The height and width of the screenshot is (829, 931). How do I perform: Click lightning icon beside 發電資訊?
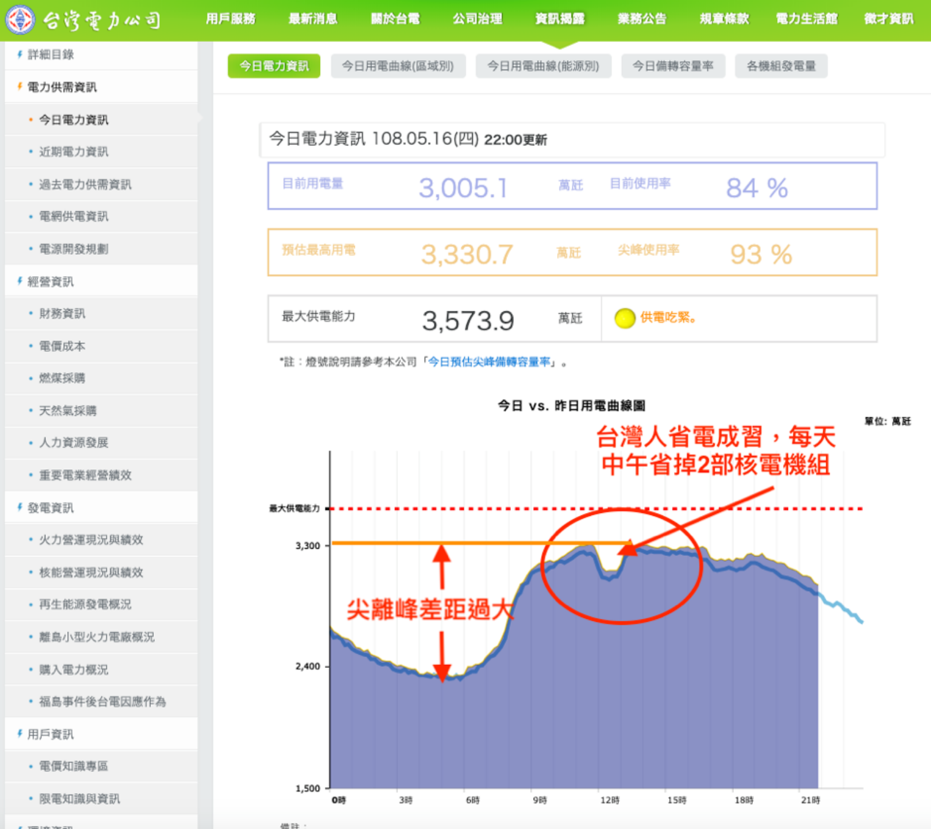pyautogui.click(x=19, y=507)
